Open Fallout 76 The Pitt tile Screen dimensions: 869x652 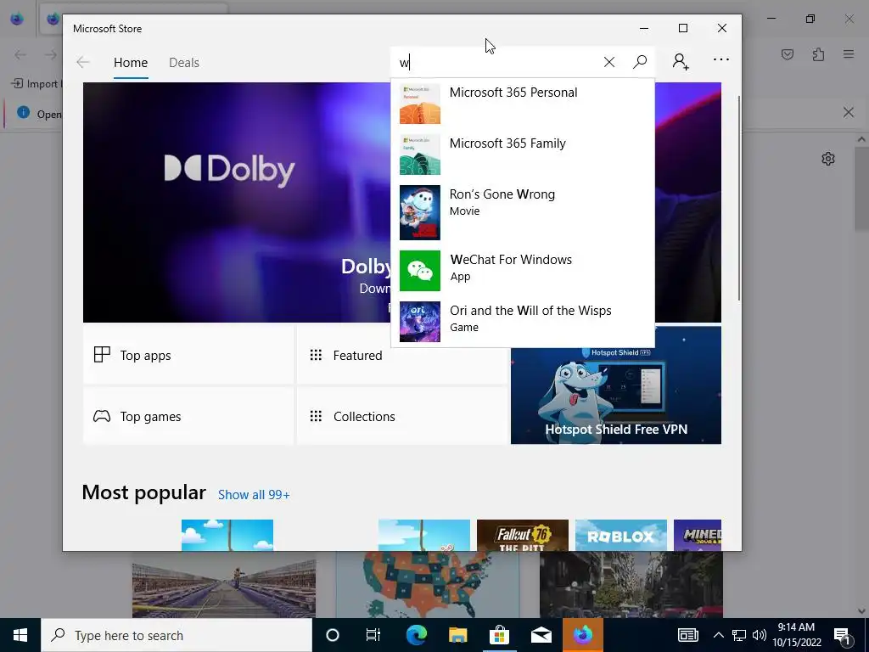[x=522, y=535]
